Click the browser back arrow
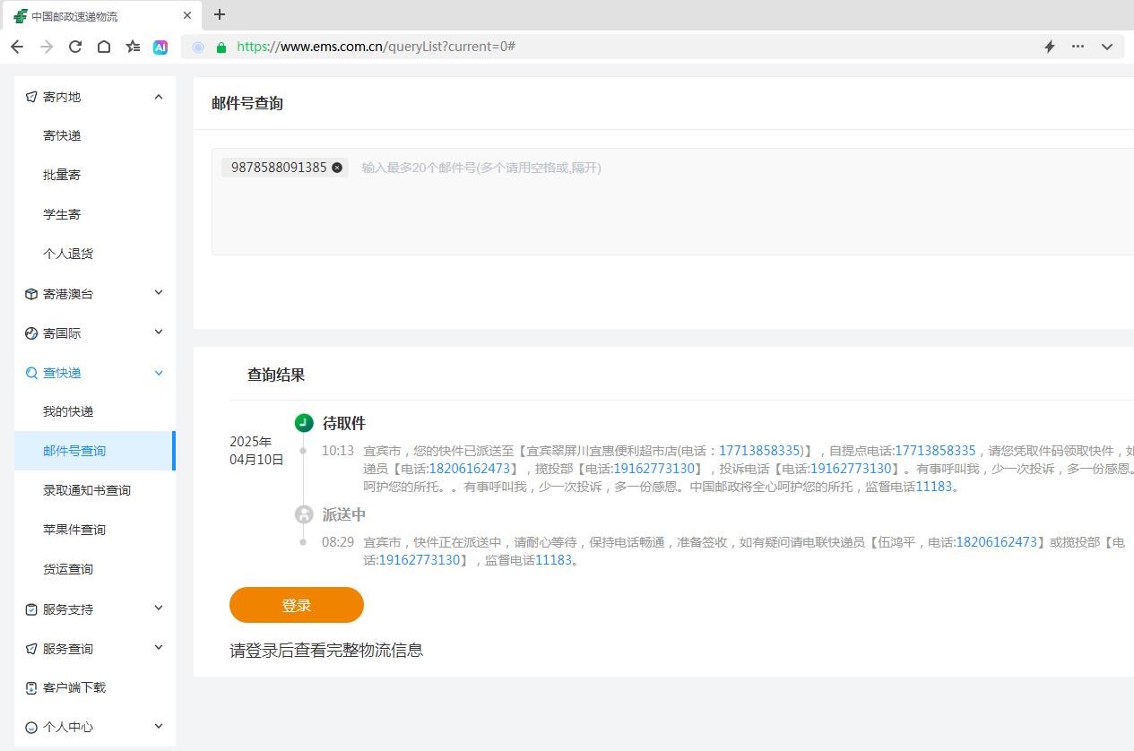 click(17, 47)
